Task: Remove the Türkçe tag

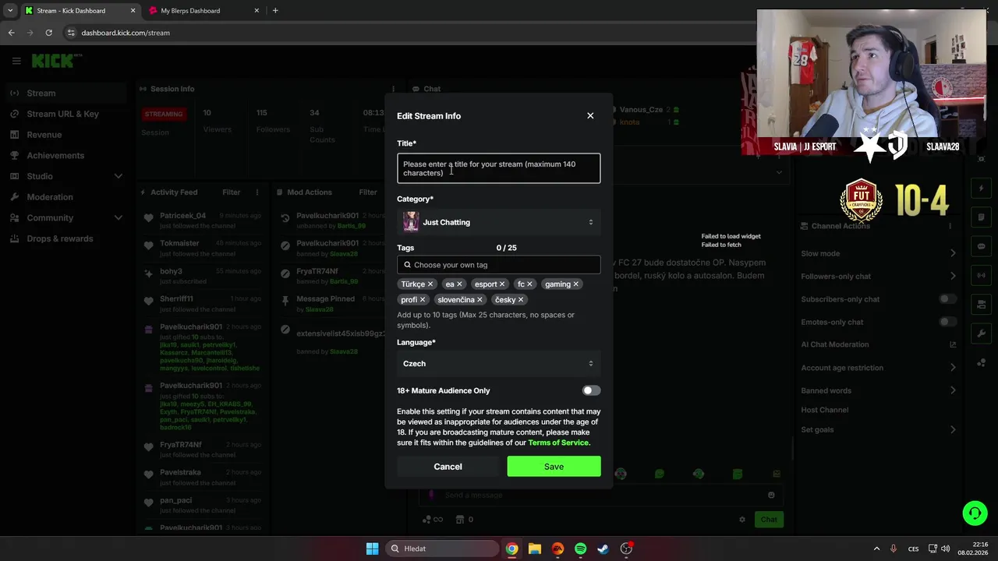Action: pos(430,284)
